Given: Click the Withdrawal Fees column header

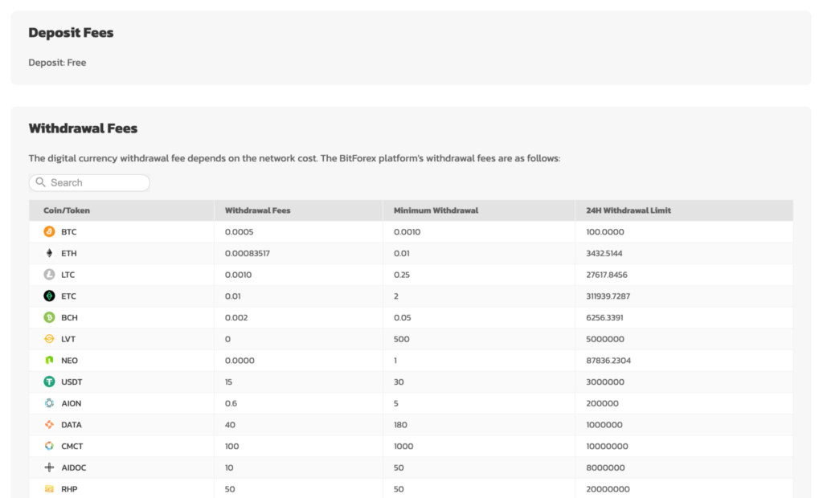Looking at the screenshot, I should (257, 210).
